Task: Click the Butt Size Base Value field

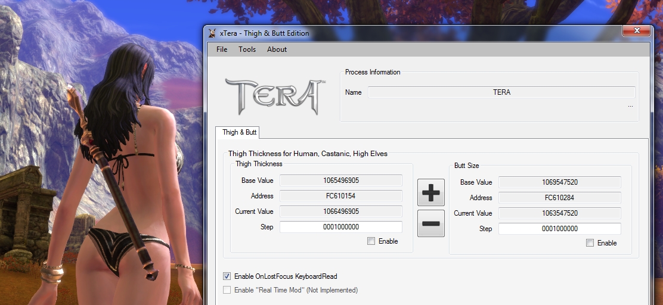Action: pos(559,182)
